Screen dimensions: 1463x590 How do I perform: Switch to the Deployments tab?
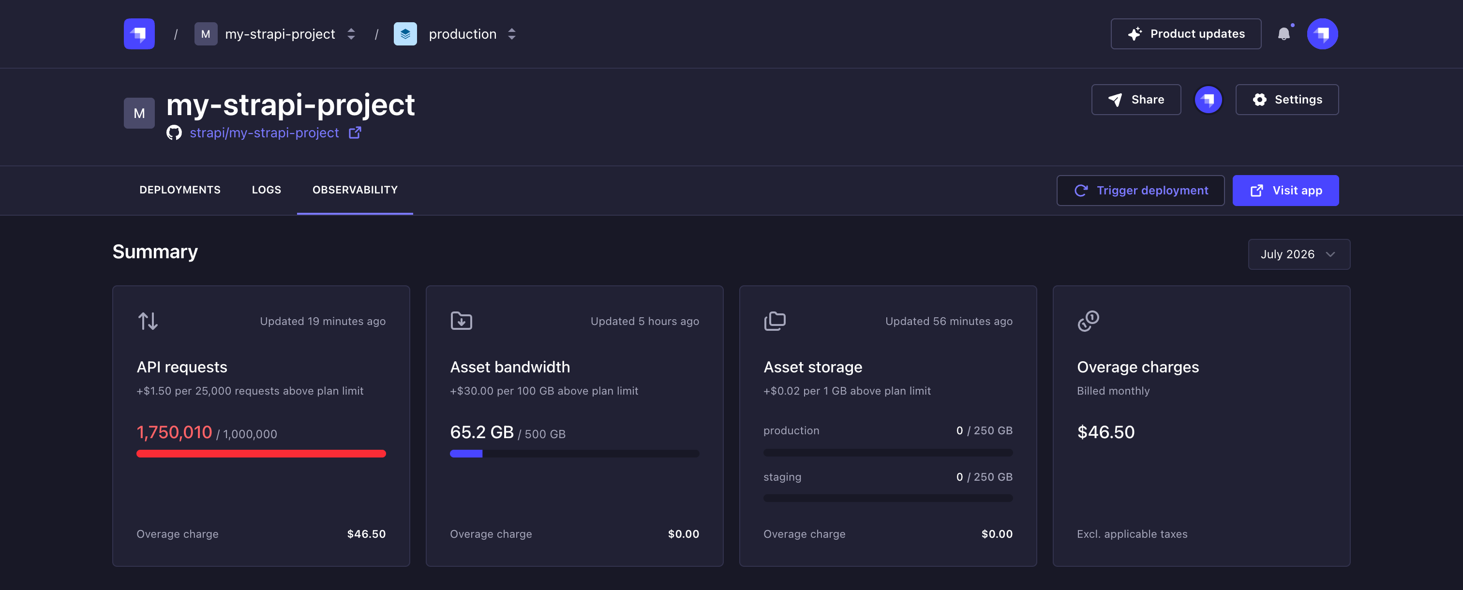tap(180, 190)
